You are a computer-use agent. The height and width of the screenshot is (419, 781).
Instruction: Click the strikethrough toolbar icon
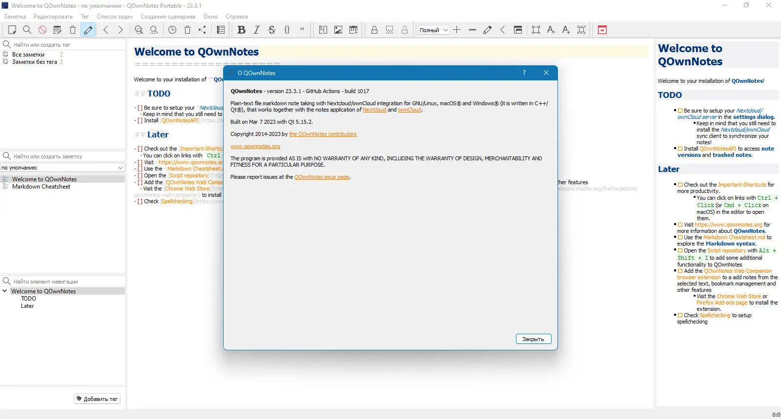point(272,30)
